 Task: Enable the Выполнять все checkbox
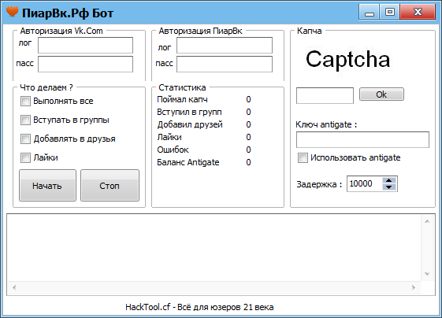[25, 101]
